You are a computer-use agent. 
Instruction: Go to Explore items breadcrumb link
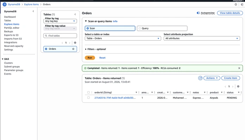[31, 4]
